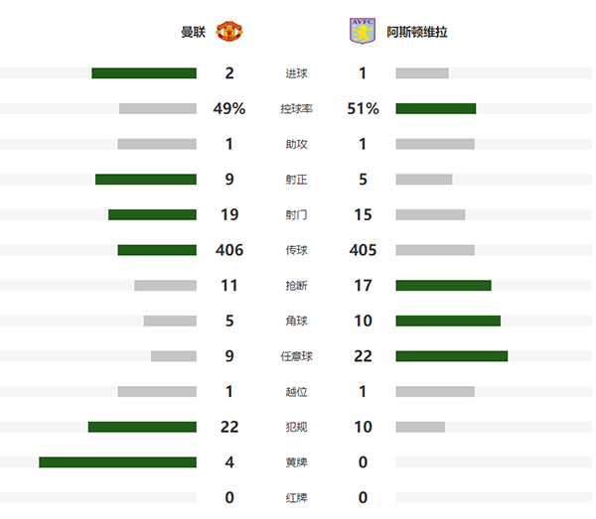
Task: Click Aston Villa's green possession bar
Action: pyautogui.click(x=435, y=109)
